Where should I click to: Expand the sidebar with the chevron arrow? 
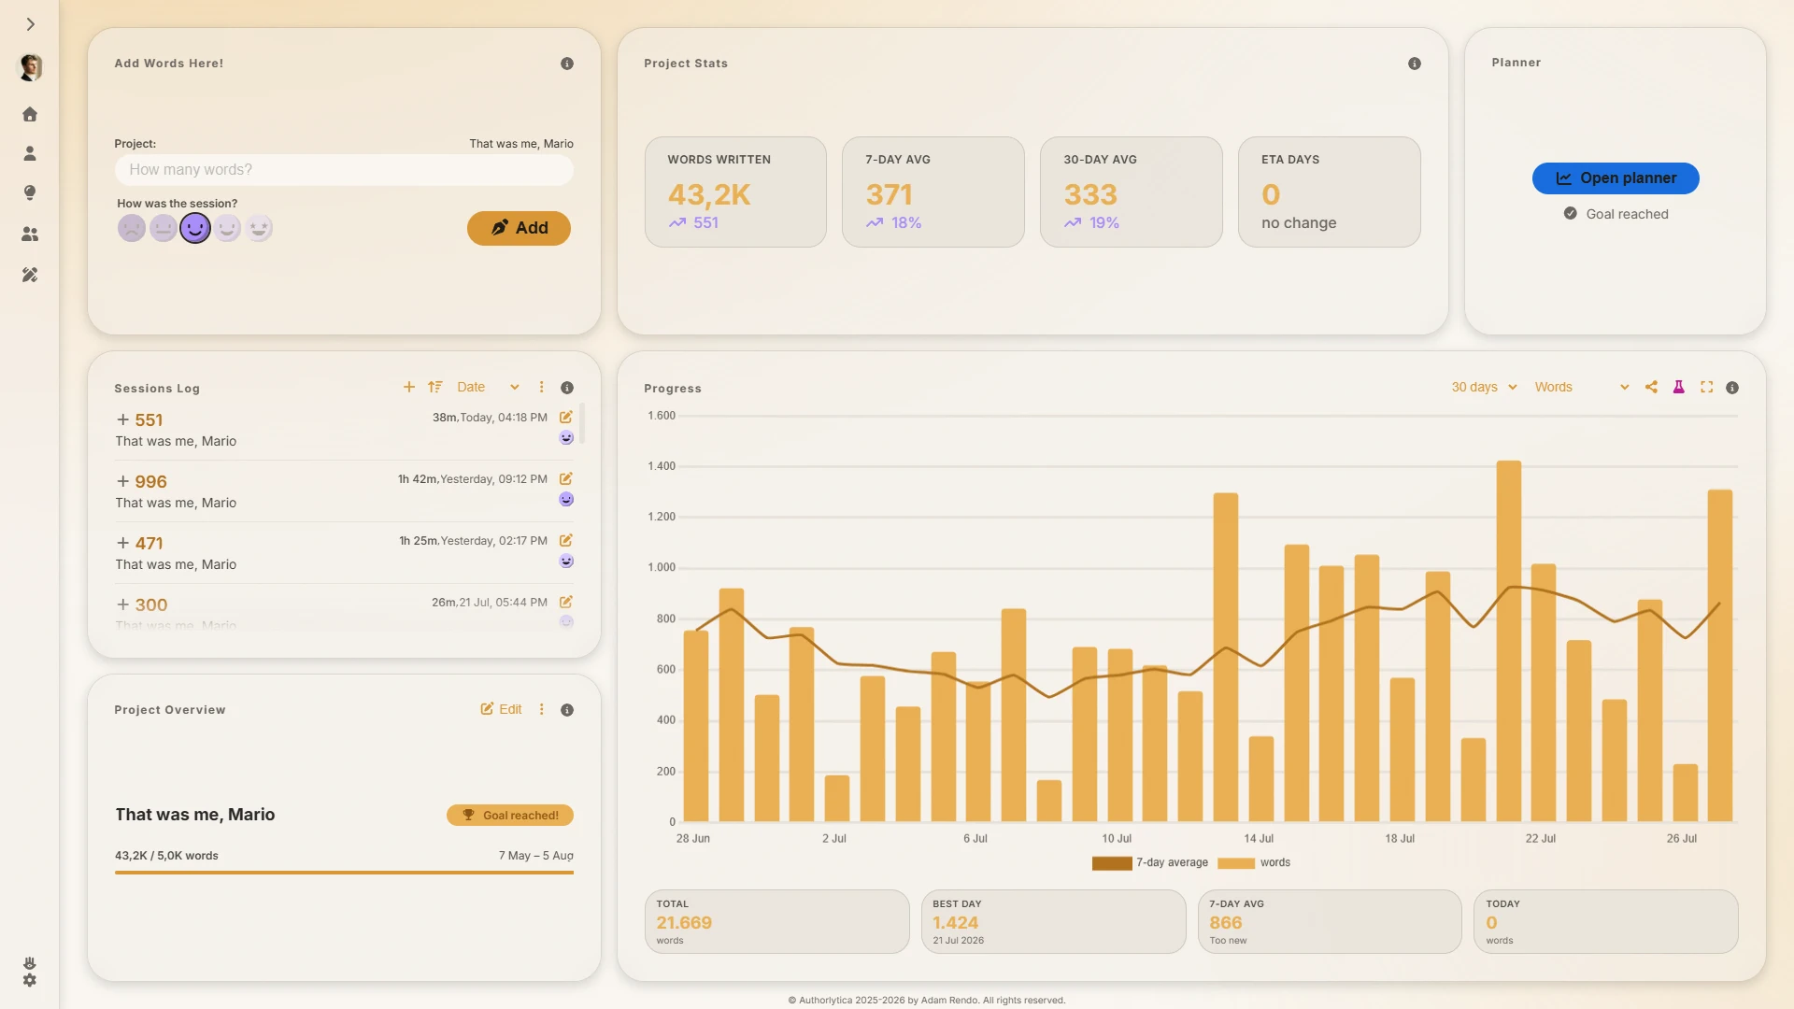pyautogui.click(x=30, y=24)
